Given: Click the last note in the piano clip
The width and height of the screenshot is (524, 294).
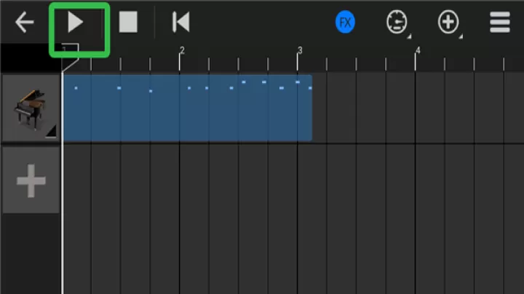Looking at the screenshot, I should point(310,88).
